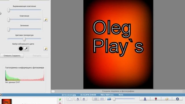This screenshot has height=104, width=185.
Task: Click the Цветовая температура slider handle
Action: [24, 39]
